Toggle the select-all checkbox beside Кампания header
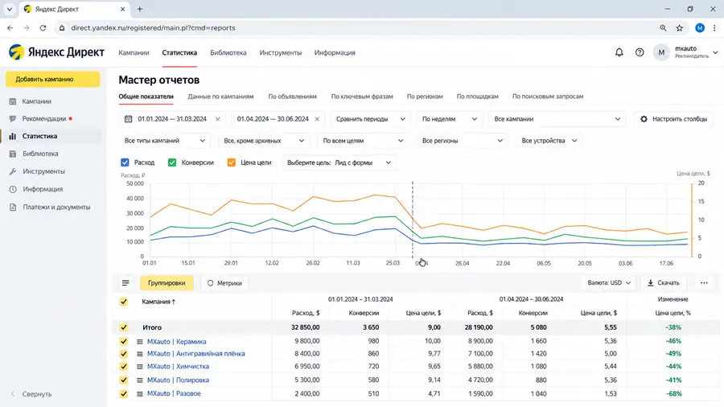 (123, 302)
